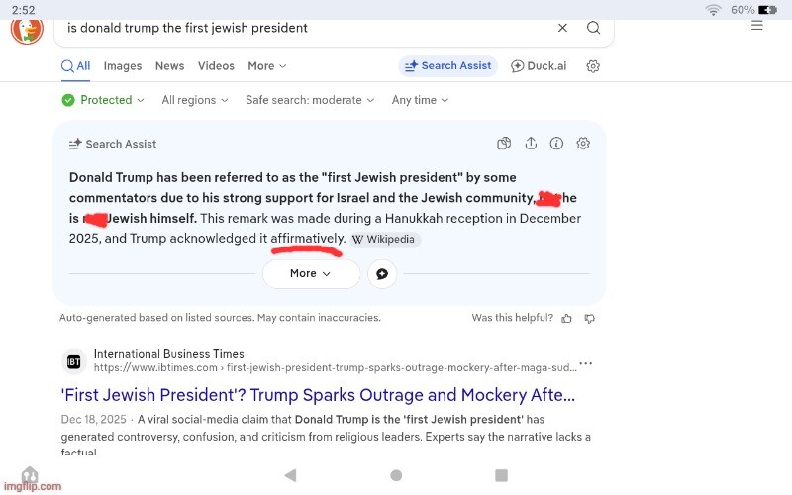Open the hamburger menu
Image resolution: width=792 pixels, height=495 pixels.
(756, 25)
